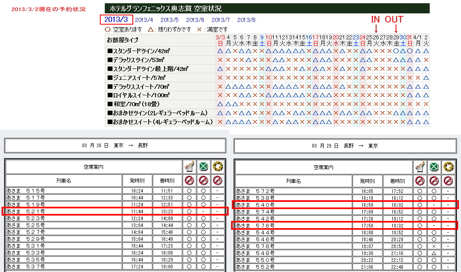461x272 pixels.
Task: Click the reserved seat icon in Tokyo→Nagano table
Action: coord(188,167)
